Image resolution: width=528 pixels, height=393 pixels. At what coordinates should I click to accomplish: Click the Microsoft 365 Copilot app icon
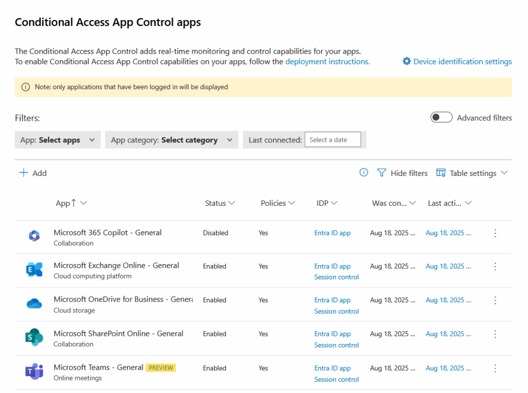(34, 236)
